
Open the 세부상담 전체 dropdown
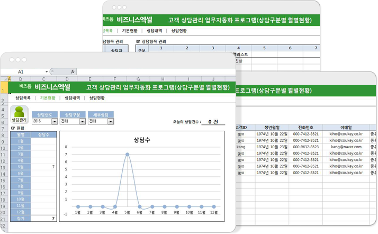[x=111, y=121]
